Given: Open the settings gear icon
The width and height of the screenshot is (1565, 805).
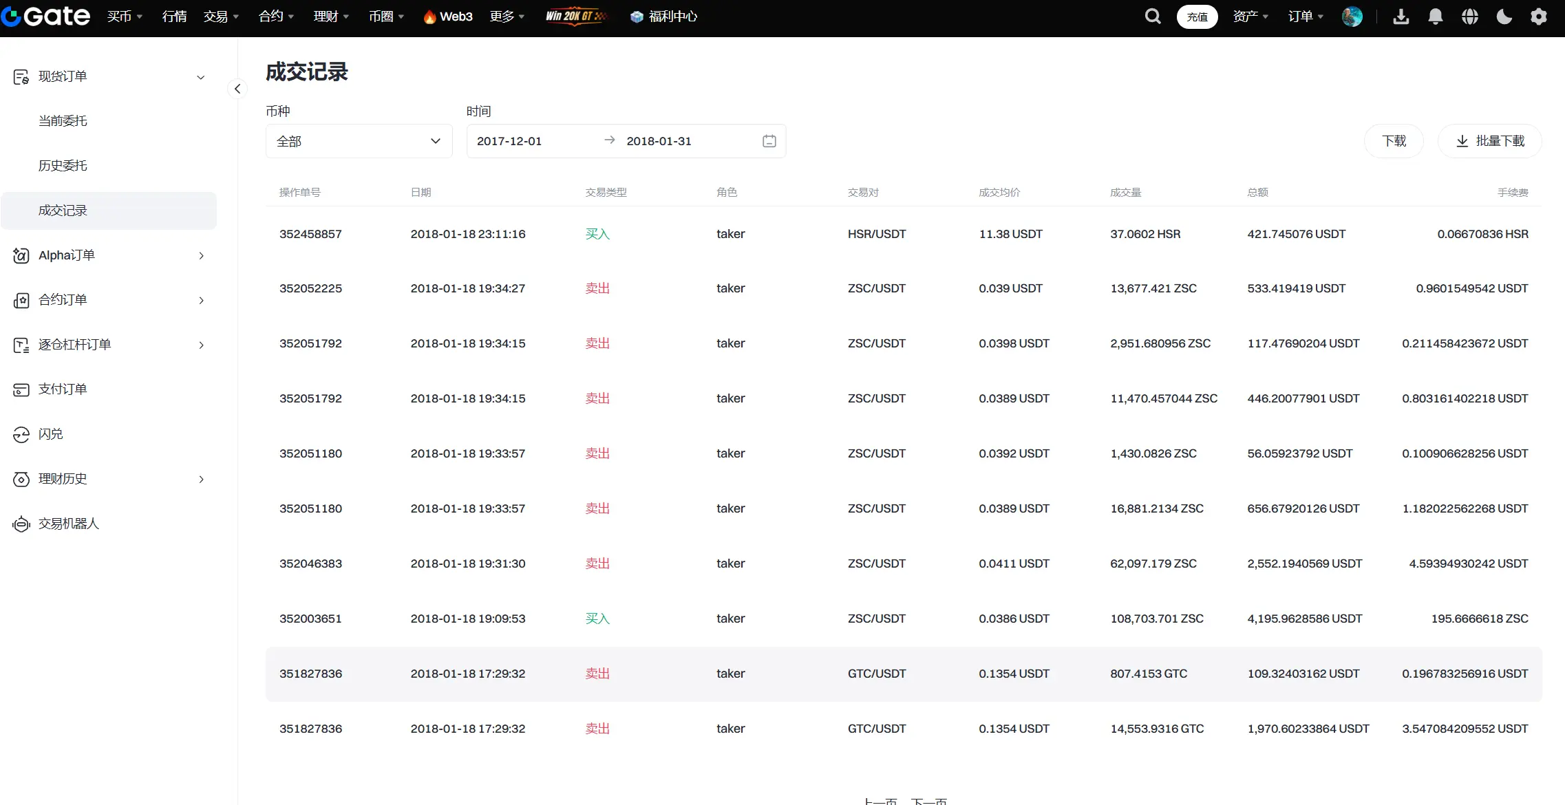Looking at the screenshot, I should coord(1539,17).
